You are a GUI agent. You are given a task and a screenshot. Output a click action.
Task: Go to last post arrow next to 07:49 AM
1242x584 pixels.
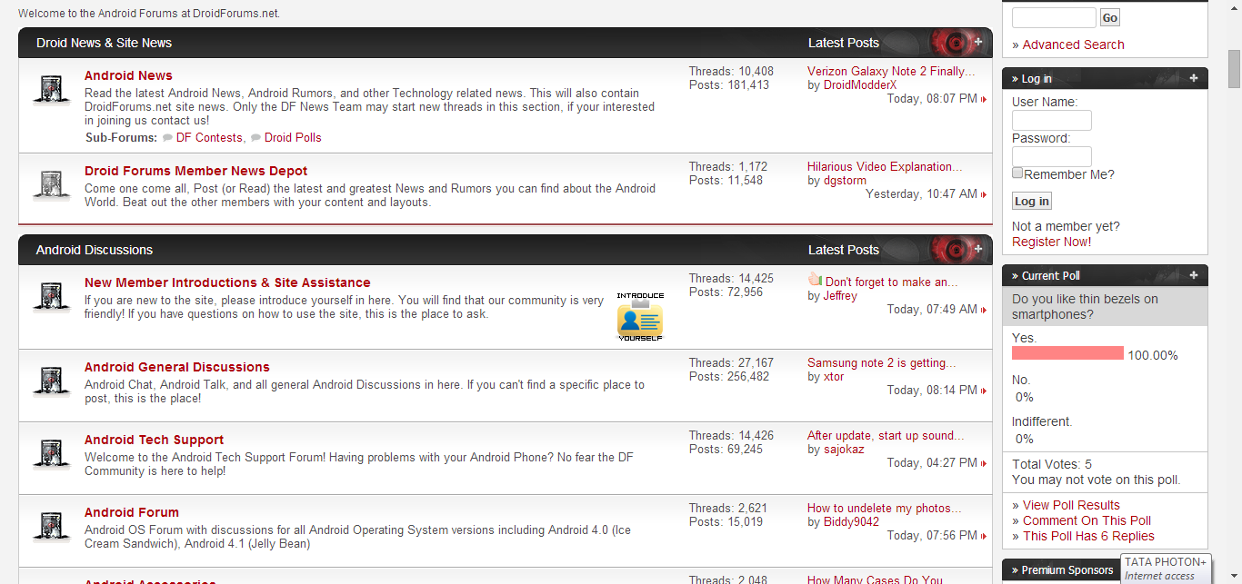[x=984, y=310]
